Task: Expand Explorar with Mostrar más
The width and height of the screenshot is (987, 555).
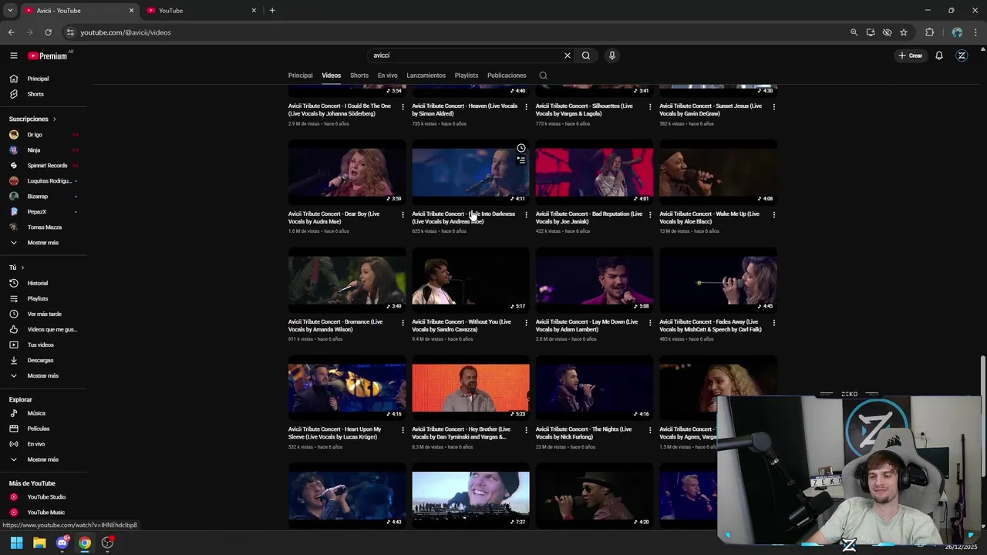Action: point(43,459)
